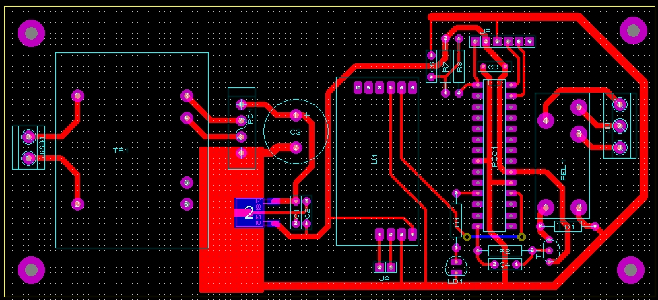
Task: Click pad 10 of module U1
Action: tap(358, 88)
